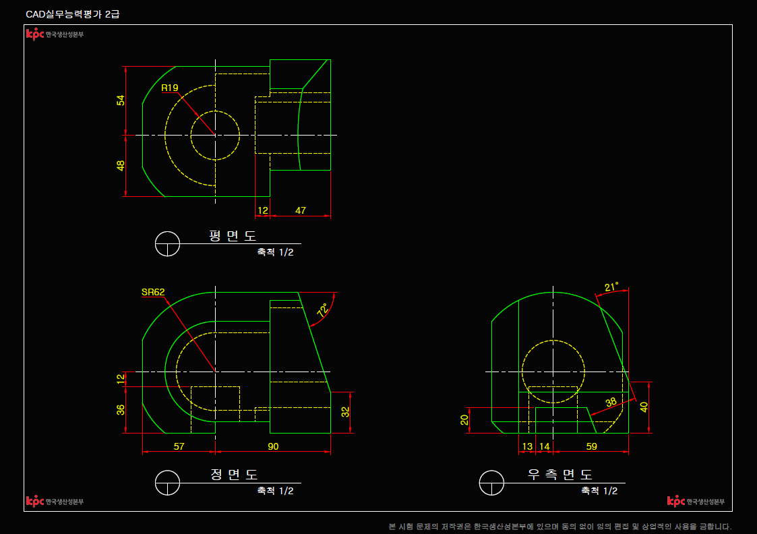
Task: Select the 90 horizontal dimension value
Action: pyautogui.click(x=273, y=446)
